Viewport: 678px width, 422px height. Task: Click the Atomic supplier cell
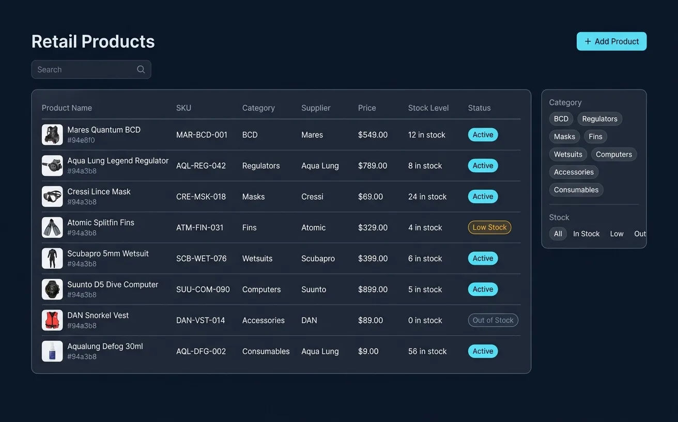pos(313,228)
